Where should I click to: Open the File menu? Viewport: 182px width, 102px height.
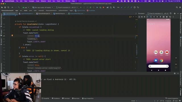pos(17,1)
